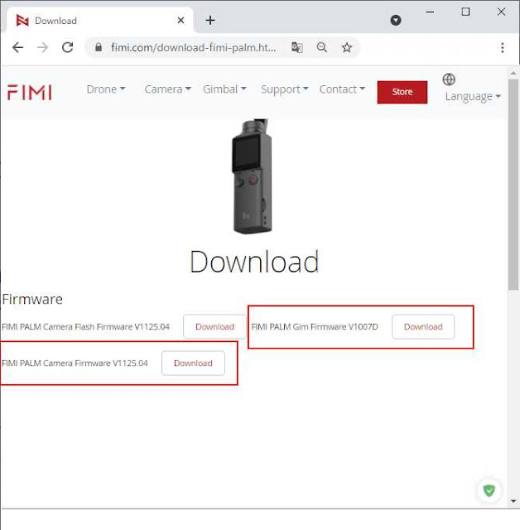Expand the Support menu

click(285, 89)
